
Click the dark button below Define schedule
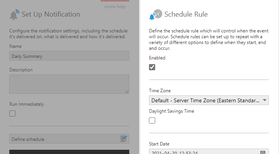click(69, 152)
